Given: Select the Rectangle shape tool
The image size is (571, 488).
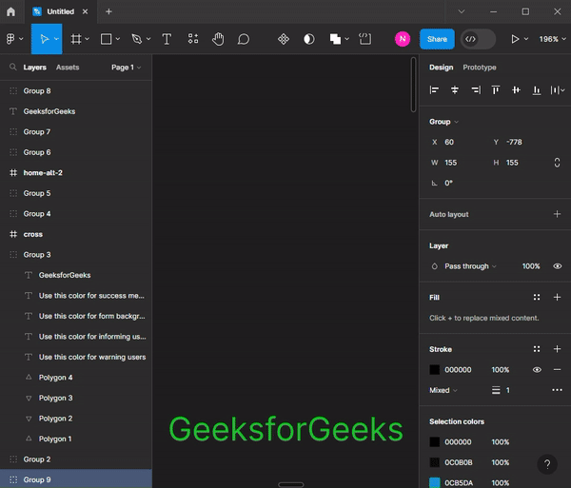Looking at the screenshot, I should [106, 39].
